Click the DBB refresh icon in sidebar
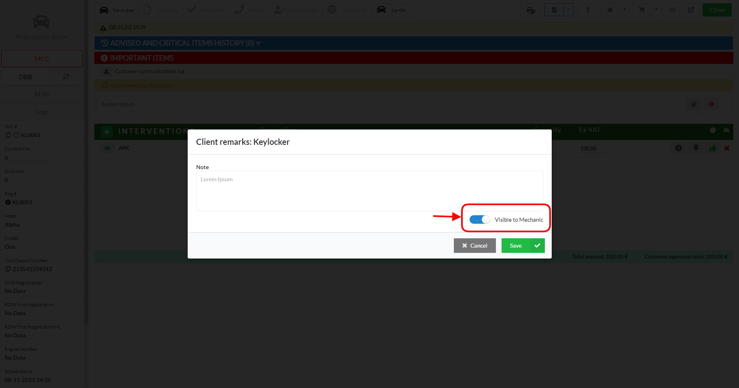This screenshot has height=388, width=739. tap(66, 77)
